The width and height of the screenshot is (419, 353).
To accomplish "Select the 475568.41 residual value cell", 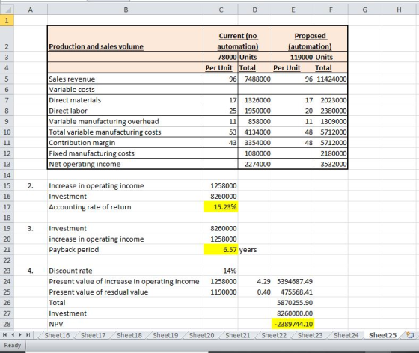I will click(293, 292).
